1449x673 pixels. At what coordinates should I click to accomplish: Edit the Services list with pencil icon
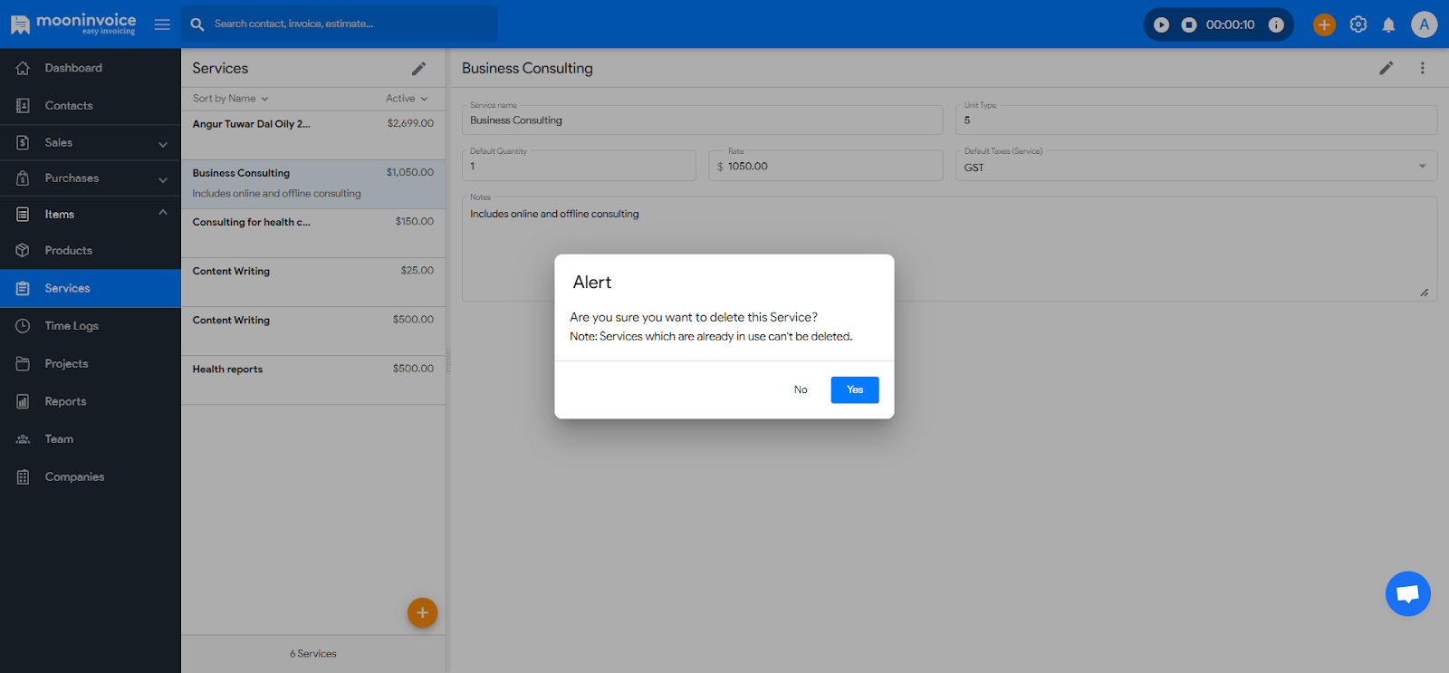pos(418,69)
